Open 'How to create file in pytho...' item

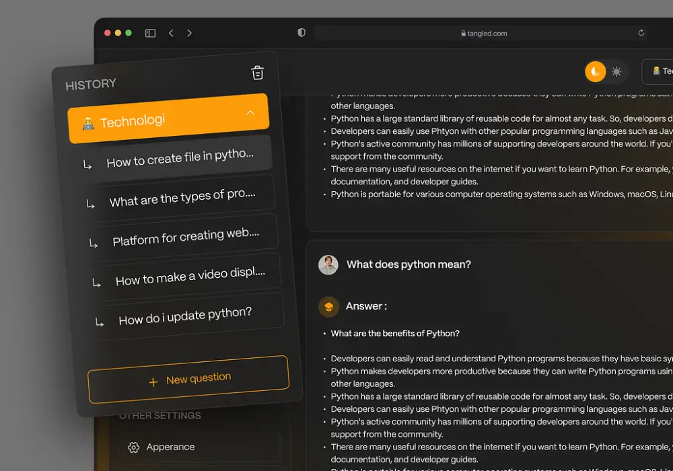[x=179, y=158]
